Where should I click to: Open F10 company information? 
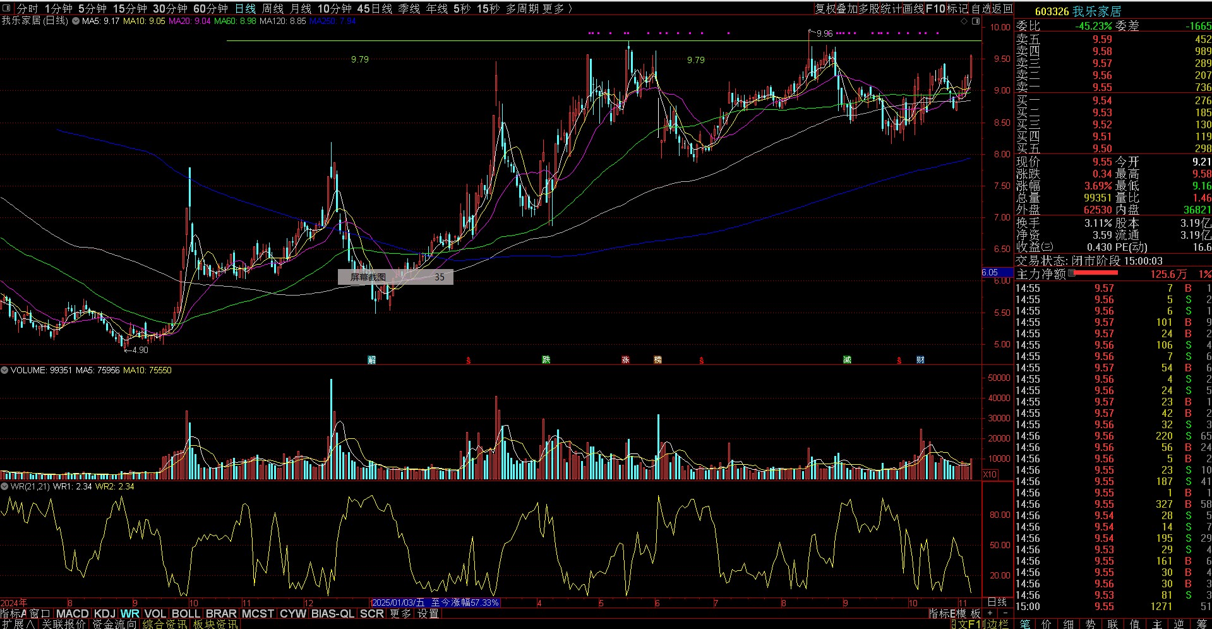point(936,9)
